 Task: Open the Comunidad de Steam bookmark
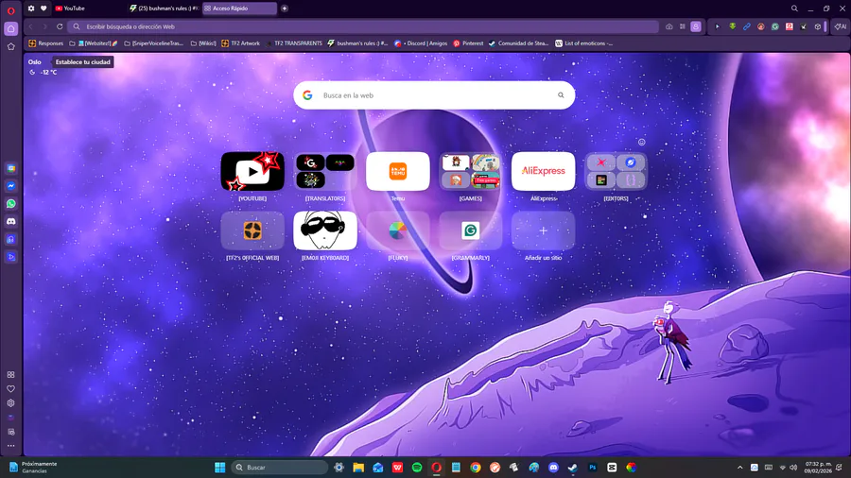click(519, 43)
